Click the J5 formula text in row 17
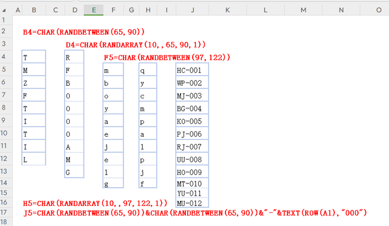The width and height of the screenshot is (389, 226). [x=195, y=213]
